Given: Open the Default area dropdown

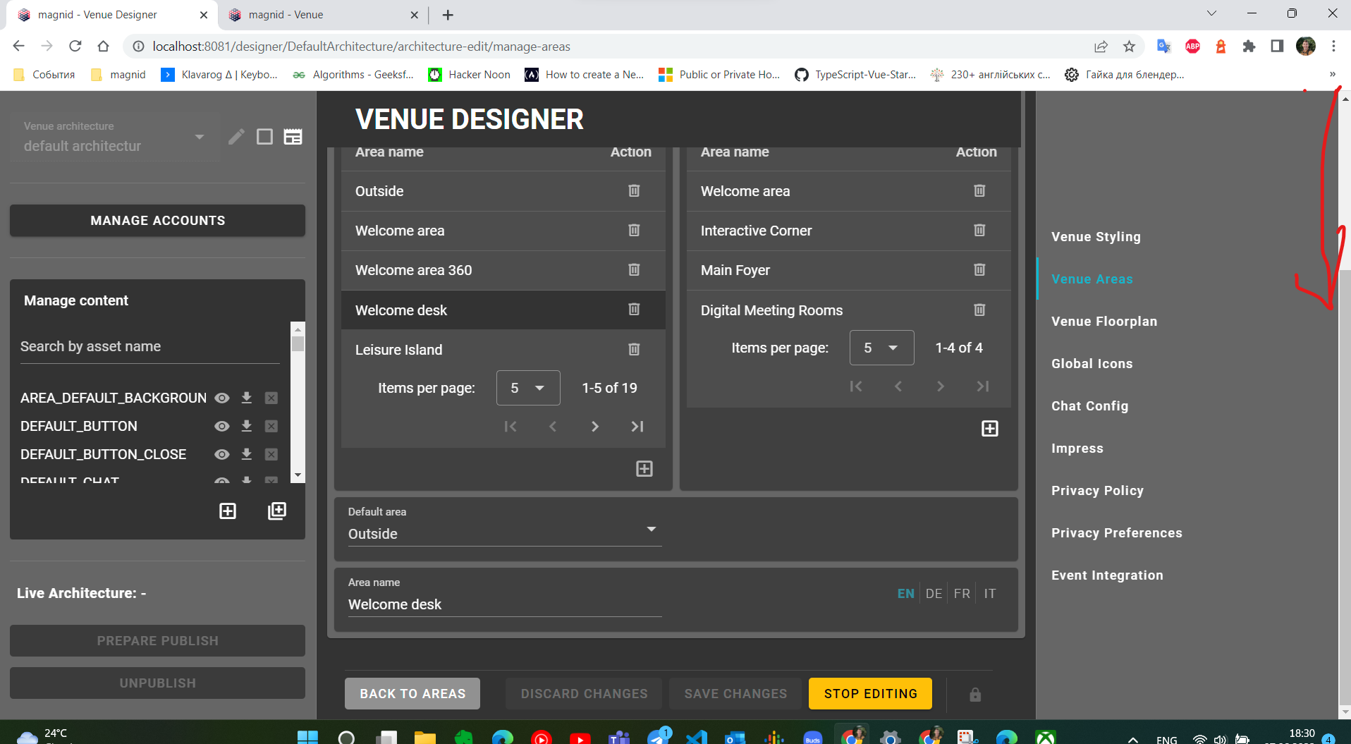Looking at the screenshot, I should pyautogui.click(x=650, y=529).
